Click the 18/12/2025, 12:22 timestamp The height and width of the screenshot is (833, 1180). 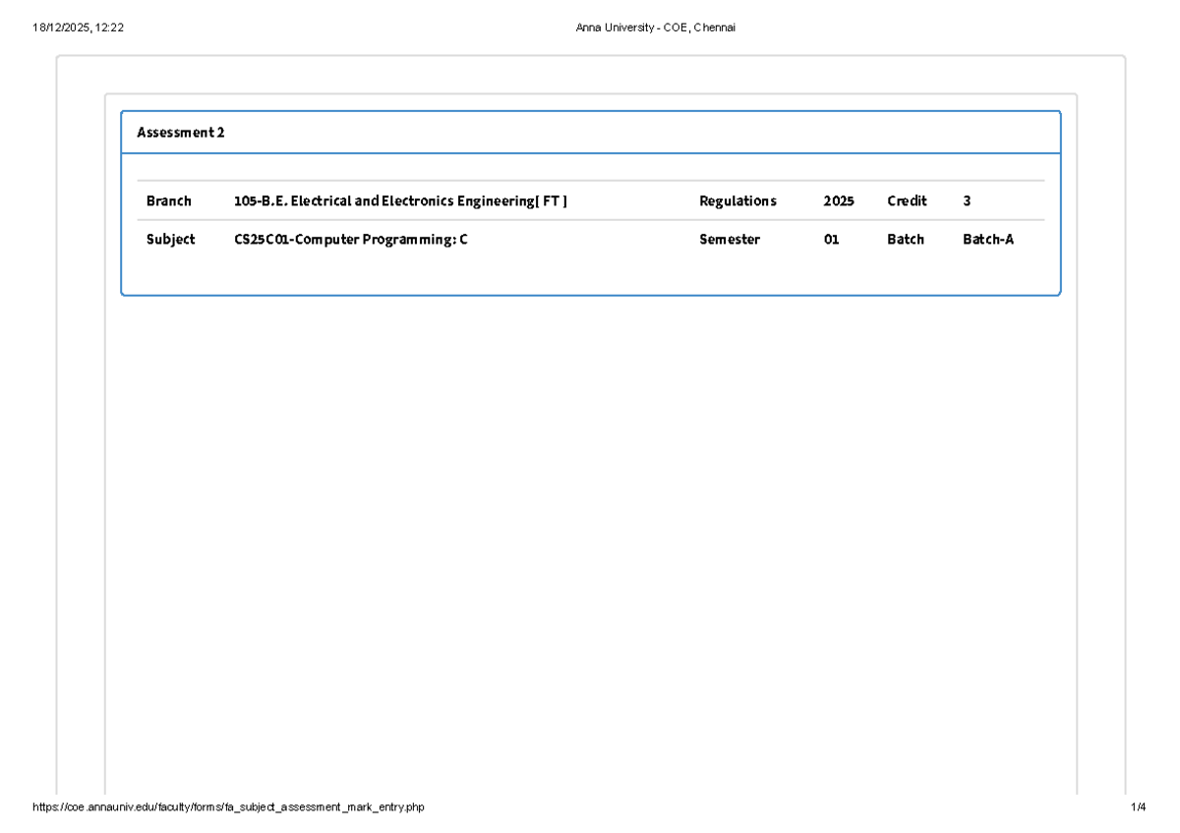click(x=77, y=28)
